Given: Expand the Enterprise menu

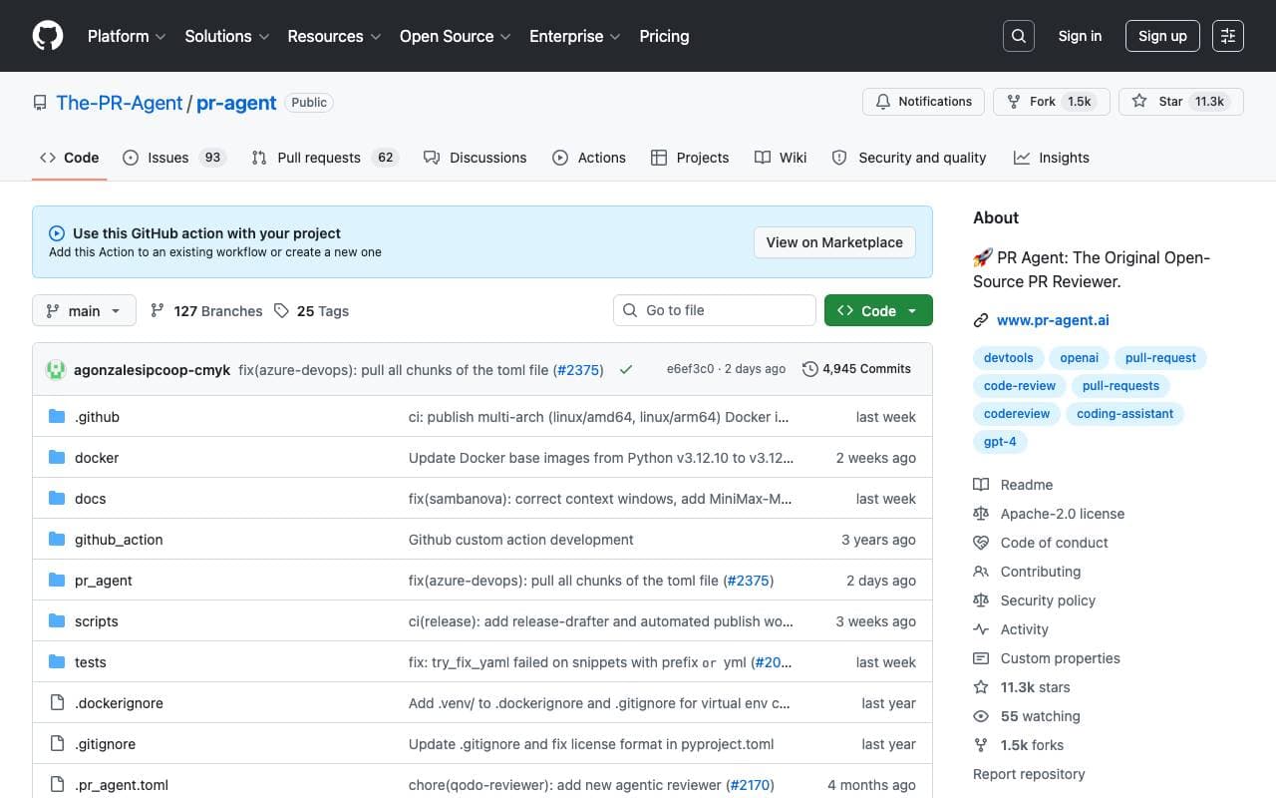Looking at the screenshot, I should [574, 36].
